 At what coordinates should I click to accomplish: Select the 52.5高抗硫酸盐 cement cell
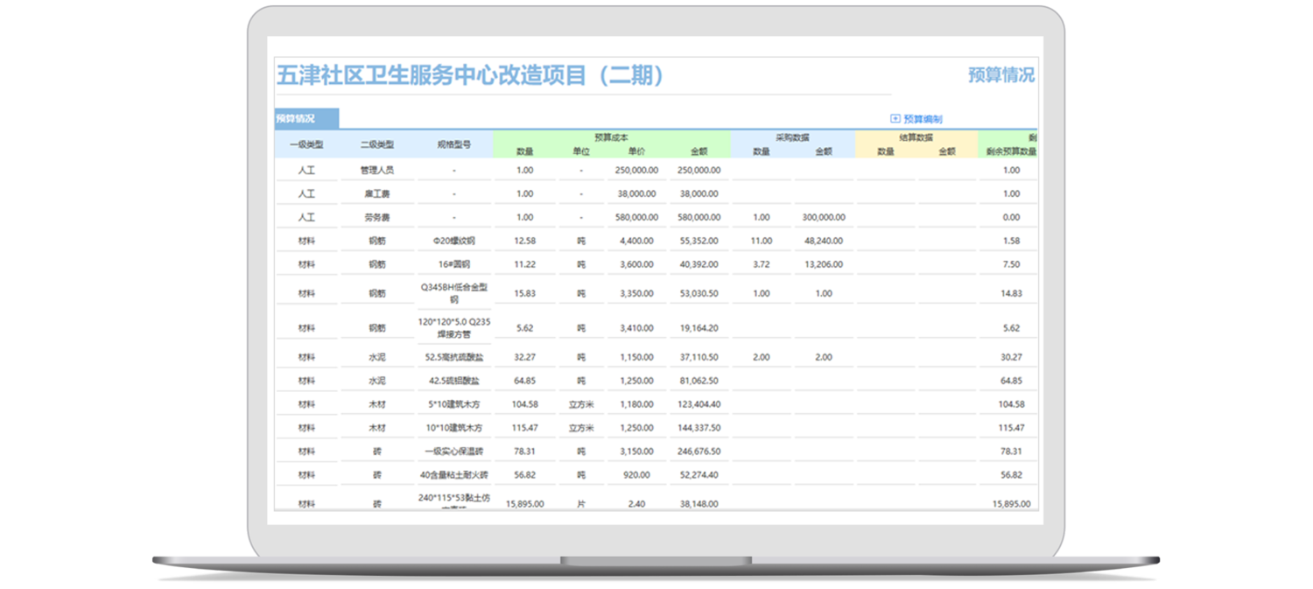(x=454, y=357)
